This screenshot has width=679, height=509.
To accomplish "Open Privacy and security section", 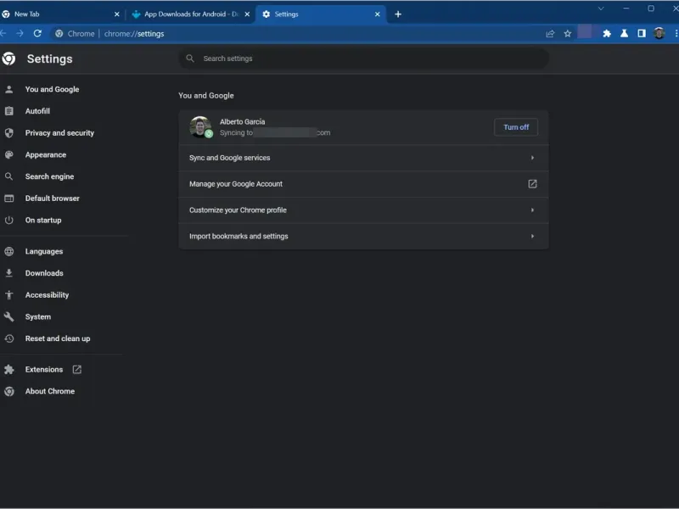I will coord(59,133).
